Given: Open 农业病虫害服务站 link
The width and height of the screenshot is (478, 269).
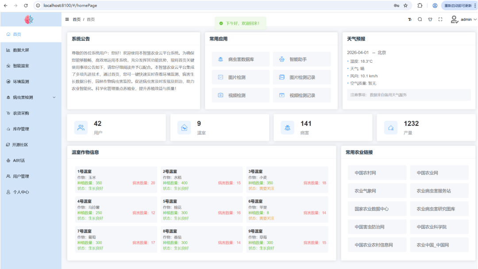Looking at the screenshot, I should tap(439, 191).
